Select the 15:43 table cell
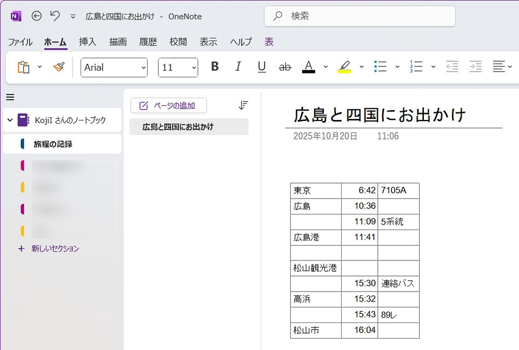The height and width of the screenshot is (350, 519). 360,314
